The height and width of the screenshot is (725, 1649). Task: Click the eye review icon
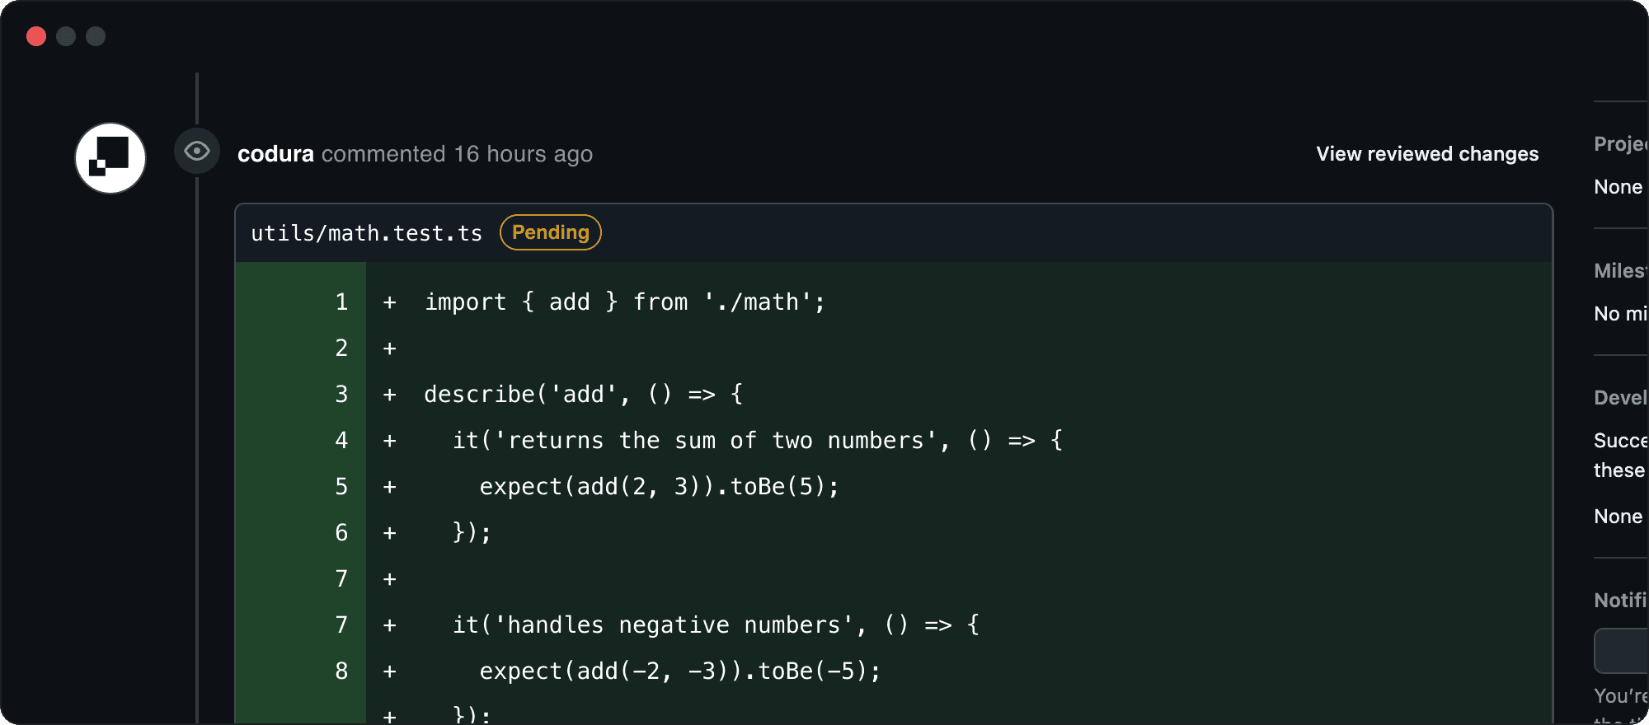pos(197,151)
